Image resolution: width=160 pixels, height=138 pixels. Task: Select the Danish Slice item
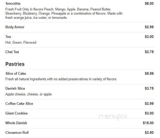pyautogui.click(x=15, y=88)
